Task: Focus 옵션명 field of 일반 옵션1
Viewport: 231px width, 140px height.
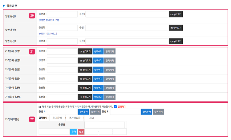Action: coord(62,14)
